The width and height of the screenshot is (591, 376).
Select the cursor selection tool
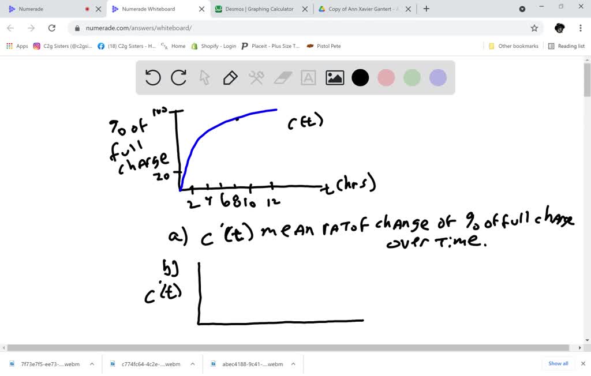(x=204, y=77)
